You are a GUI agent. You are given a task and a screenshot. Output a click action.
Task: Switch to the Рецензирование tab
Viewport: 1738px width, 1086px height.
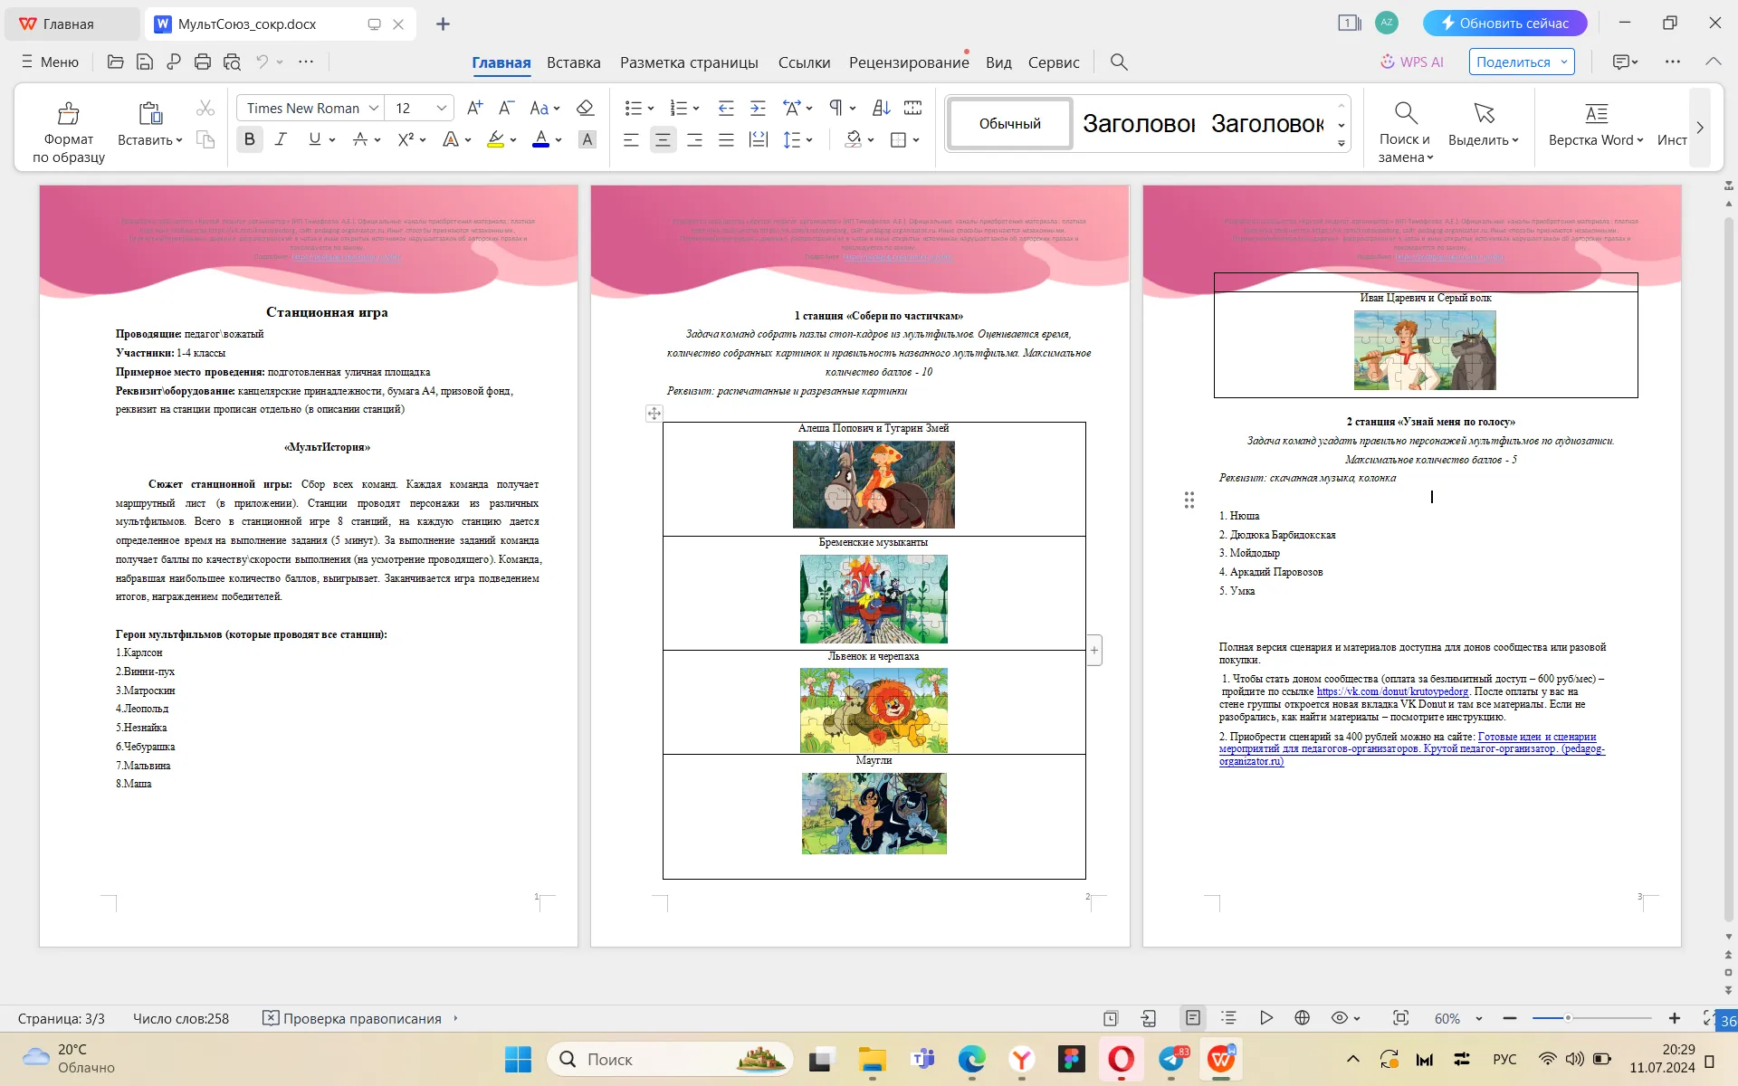click(x=909, y=62)
